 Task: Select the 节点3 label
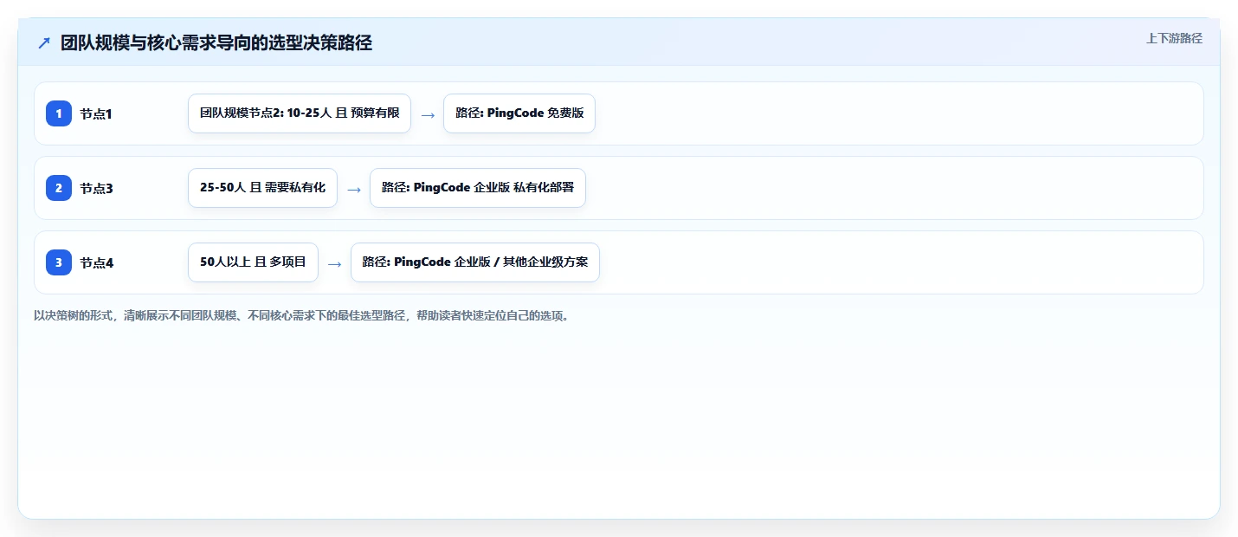coord(97,188)
